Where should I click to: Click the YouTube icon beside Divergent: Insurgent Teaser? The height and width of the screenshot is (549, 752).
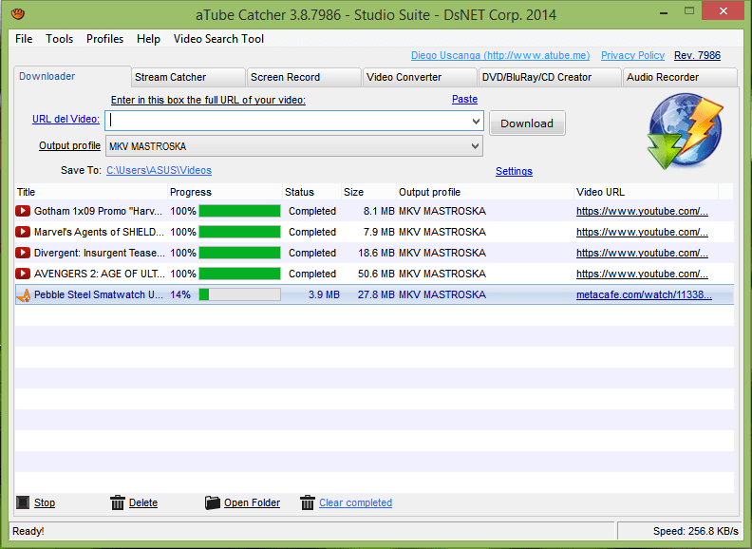[x=23, y=253]
